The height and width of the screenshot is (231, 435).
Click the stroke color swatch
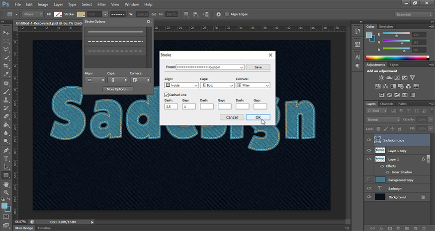click(81, 14)
